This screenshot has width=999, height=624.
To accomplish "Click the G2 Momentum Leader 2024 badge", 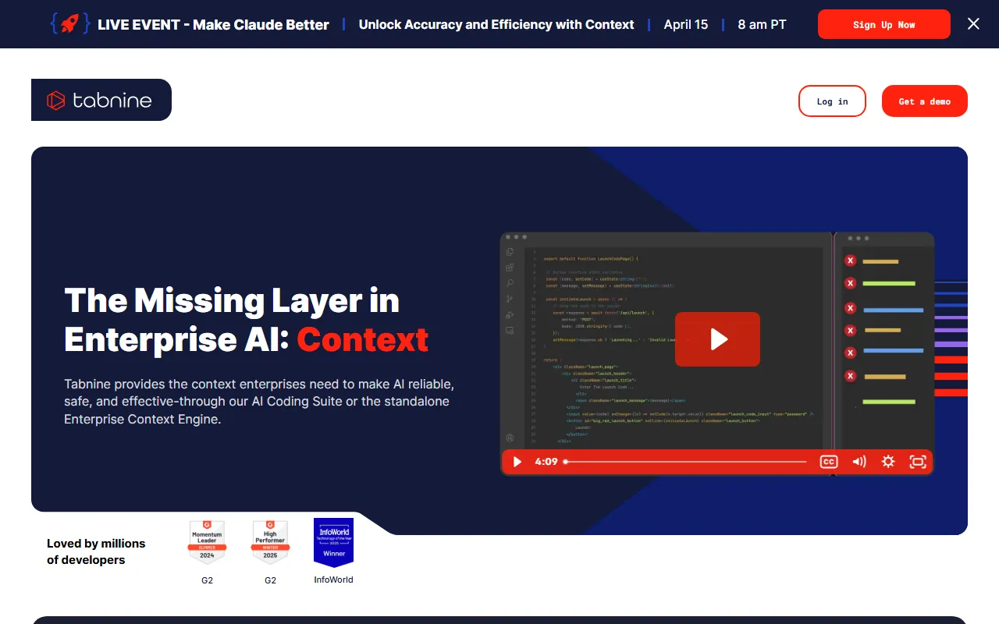I will coord(207,542).
